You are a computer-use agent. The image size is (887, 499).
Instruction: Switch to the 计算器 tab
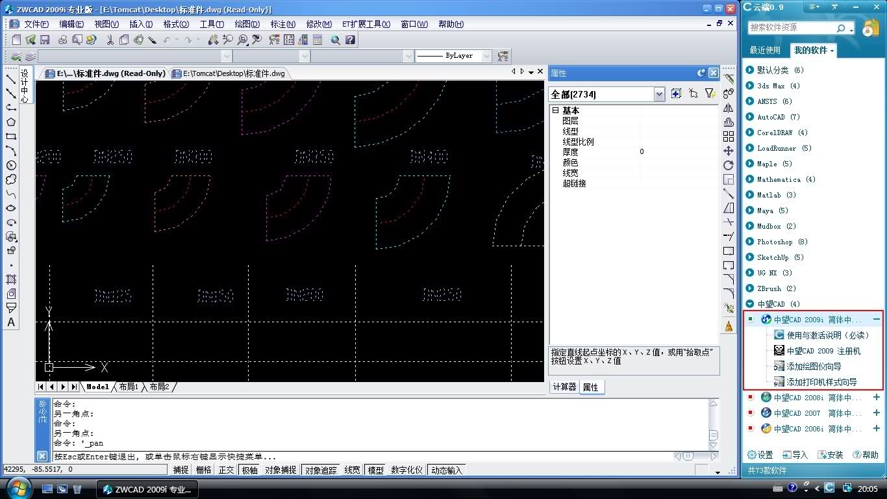tap(564, 387)
